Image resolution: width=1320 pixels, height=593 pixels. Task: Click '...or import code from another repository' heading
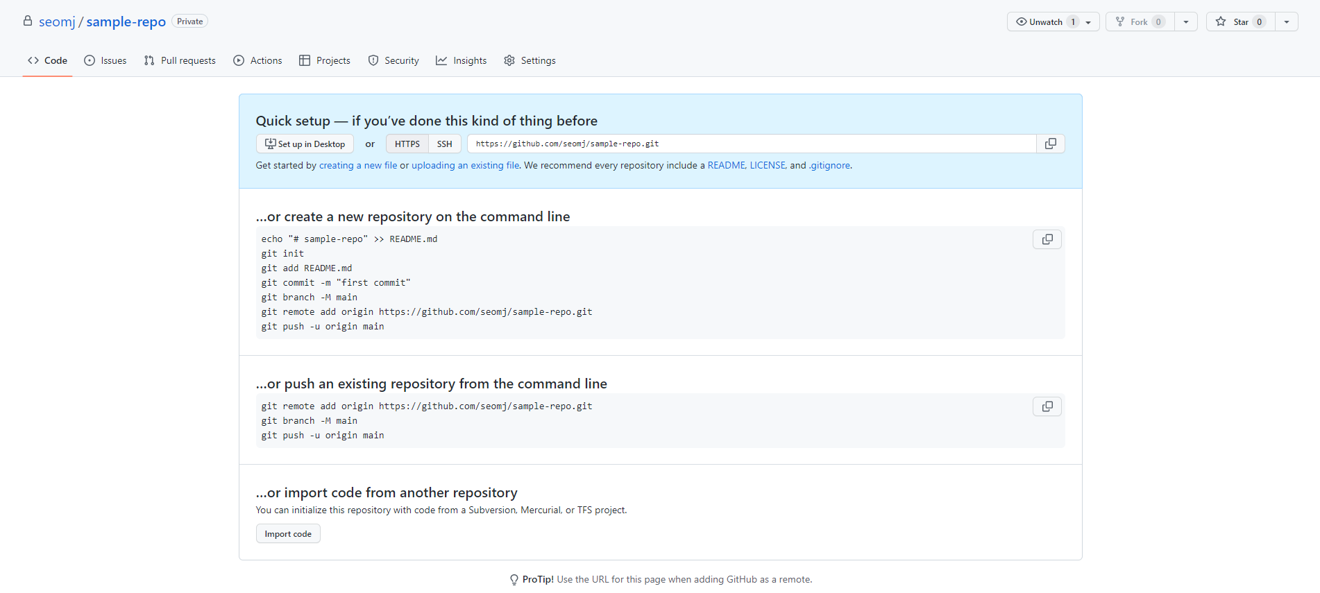387,492
